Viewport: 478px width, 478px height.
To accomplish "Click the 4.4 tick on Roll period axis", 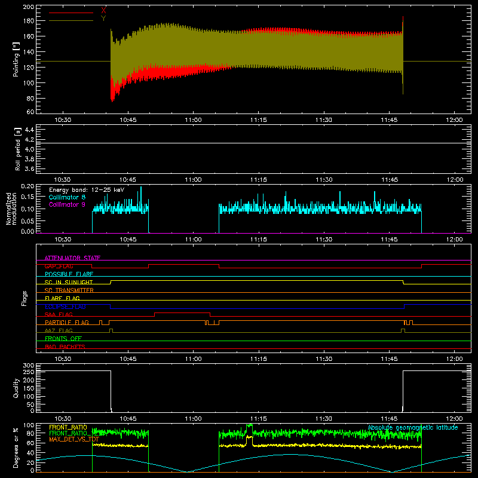I will coord(29,130).
